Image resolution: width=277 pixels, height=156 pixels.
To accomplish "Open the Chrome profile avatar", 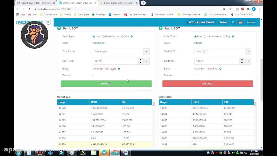I will click(254, 9).
